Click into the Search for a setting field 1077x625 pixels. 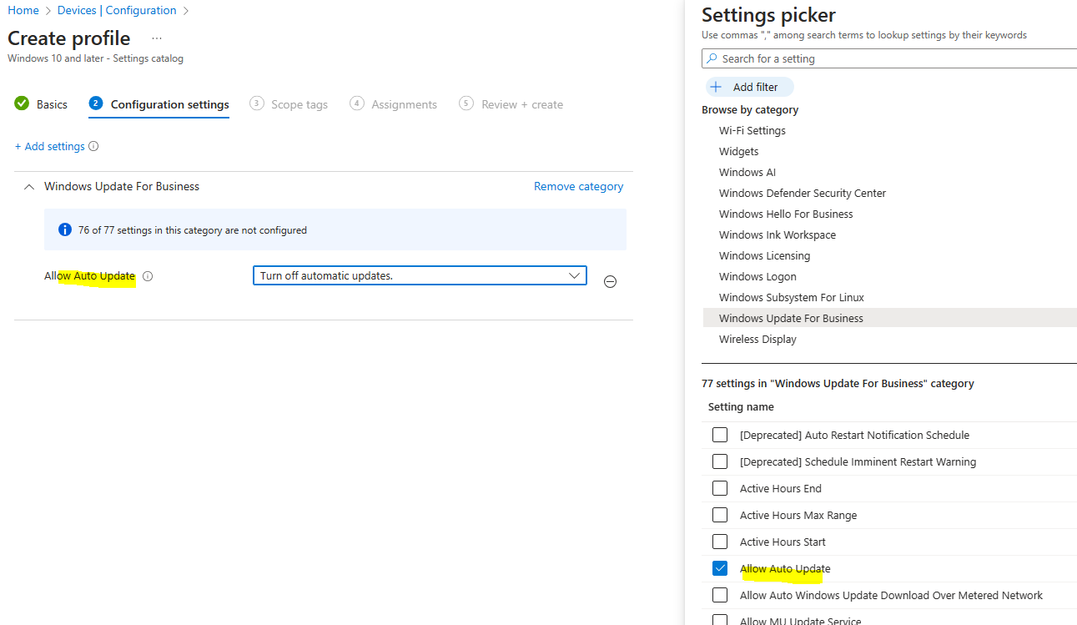click(889, 58)
